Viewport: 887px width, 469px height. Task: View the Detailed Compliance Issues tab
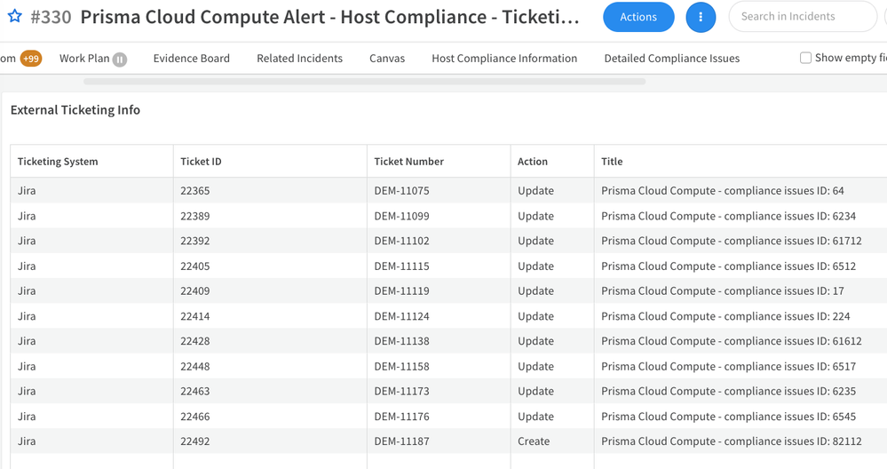(671, 59)
